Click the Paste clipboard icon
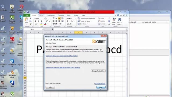This screenshot has width=172, height=97. pos(26,19)
